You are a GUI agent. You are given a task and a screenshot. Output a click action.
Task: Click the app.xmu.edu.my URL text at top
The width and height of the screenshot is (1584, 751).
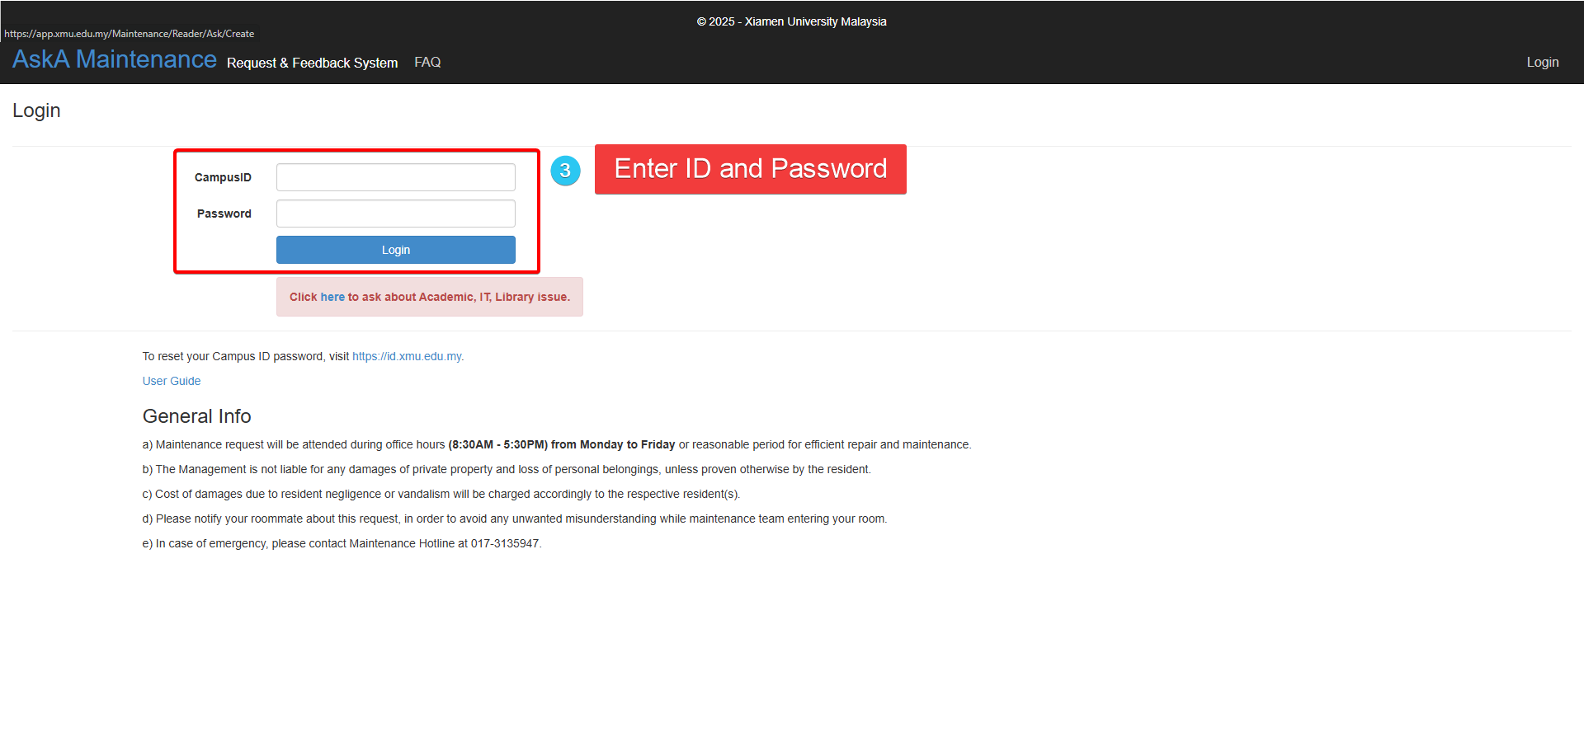[x=130, y=34]
